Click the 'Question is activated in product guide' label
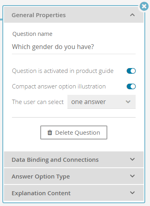 point(63,71)
